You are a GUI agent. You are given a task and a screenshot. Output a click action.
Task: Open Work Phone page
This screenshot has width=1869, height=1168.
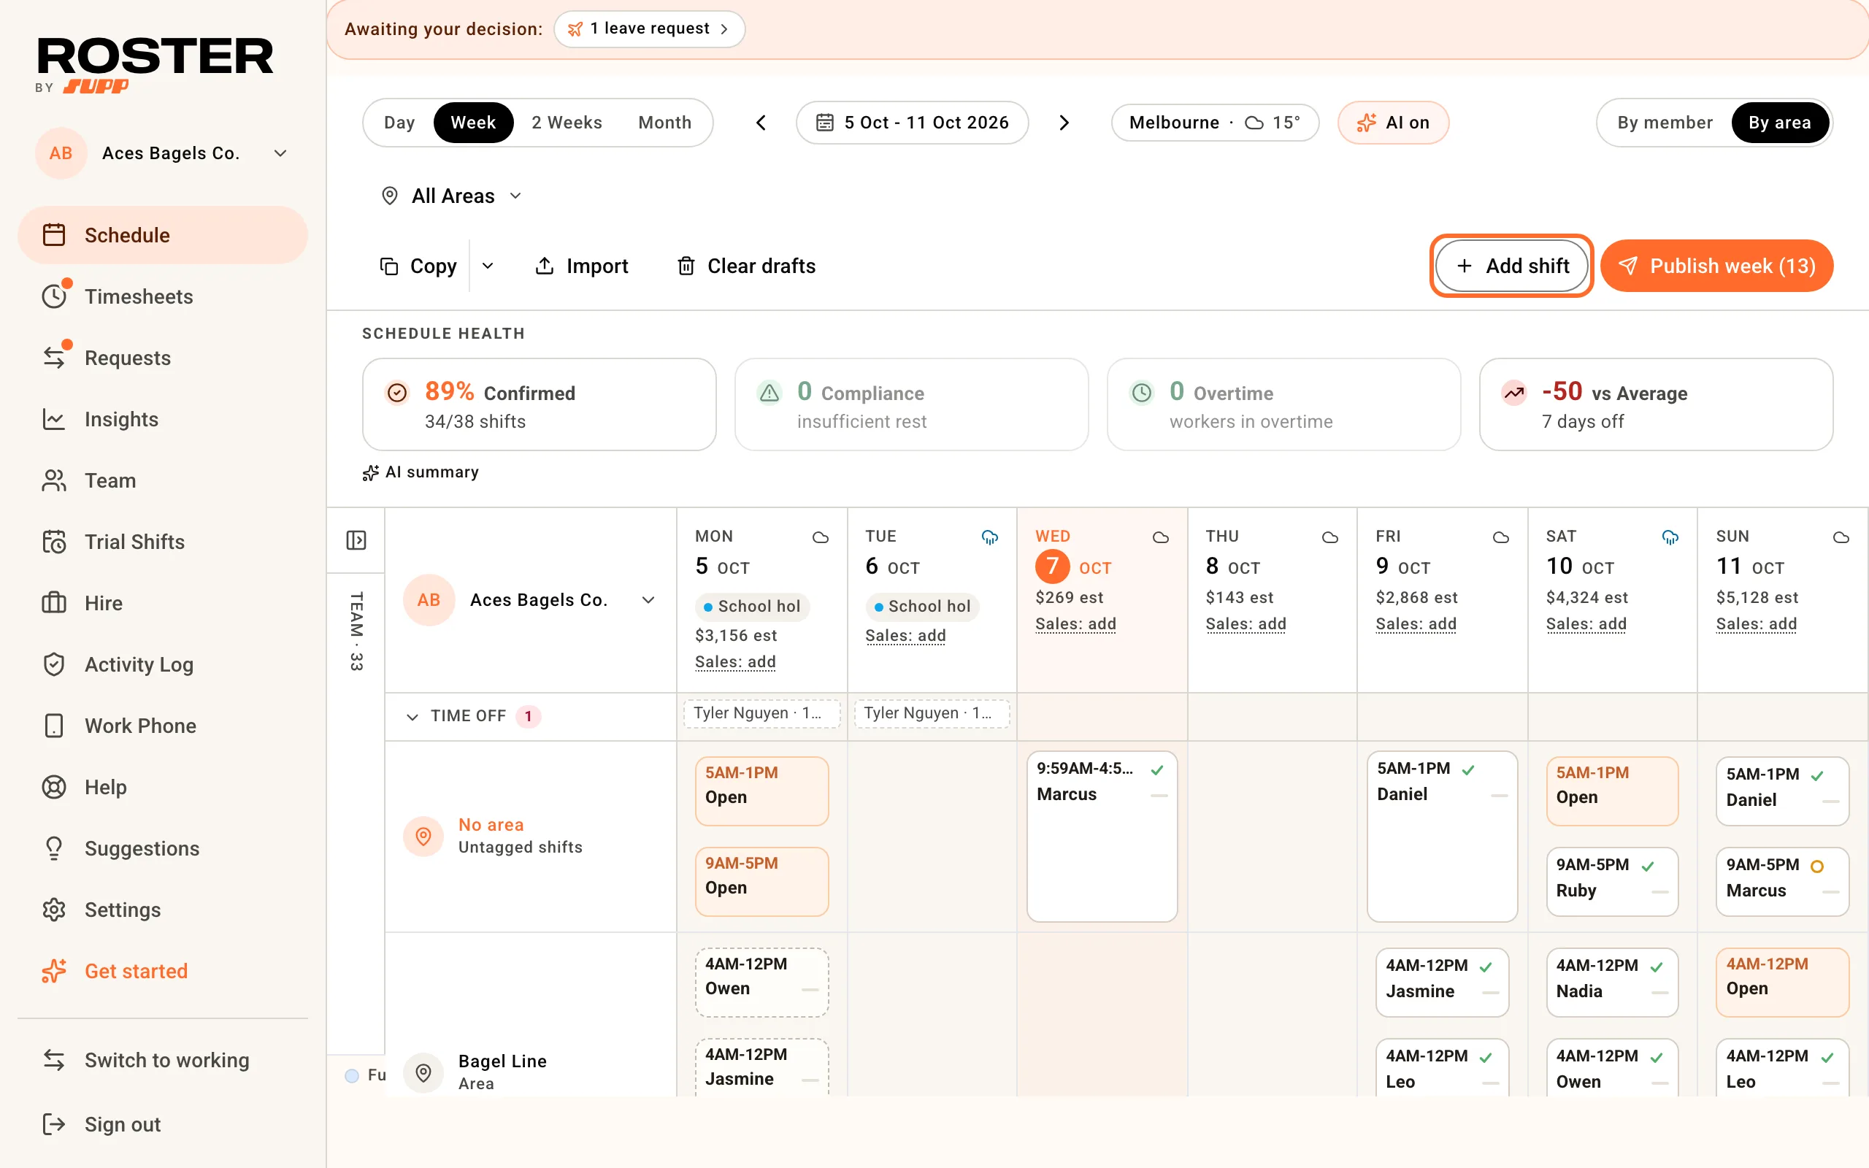click(x=162, y=726)
